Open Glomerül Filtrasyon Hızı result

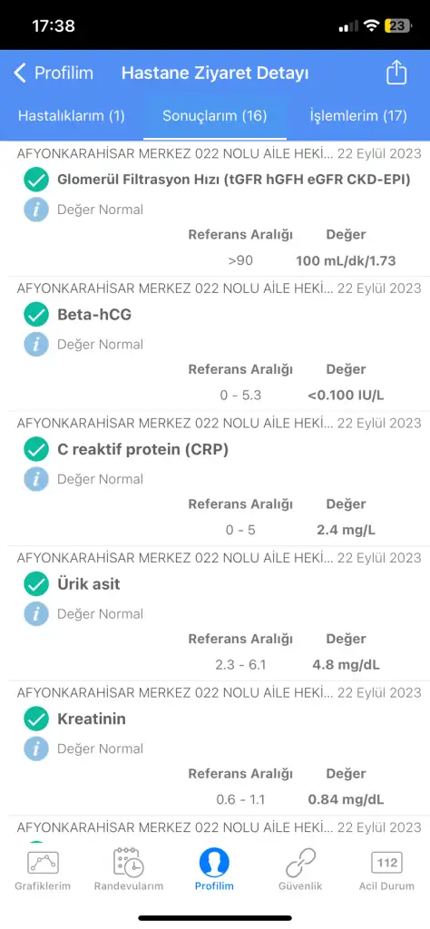coord(215,210)
